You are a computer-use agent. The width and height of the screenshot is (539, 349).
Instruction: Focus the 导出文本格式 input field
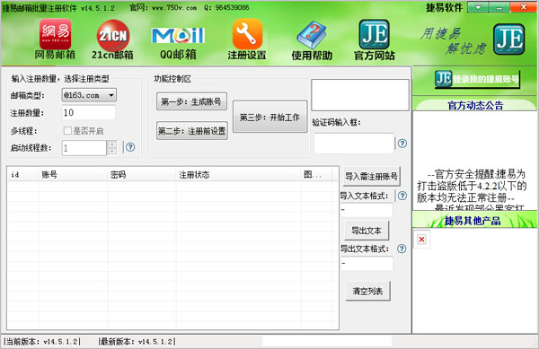click(367, 263)
